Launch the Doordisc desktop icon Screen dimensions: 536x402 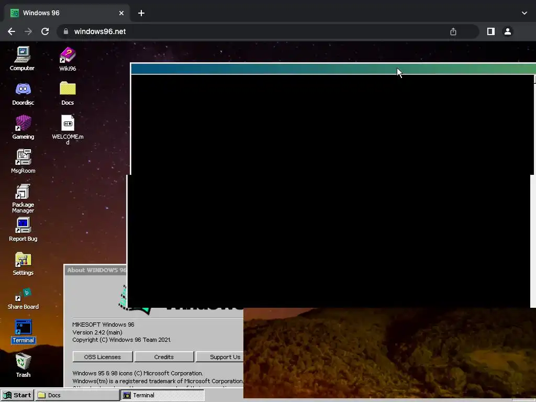[x=23, y=93]
